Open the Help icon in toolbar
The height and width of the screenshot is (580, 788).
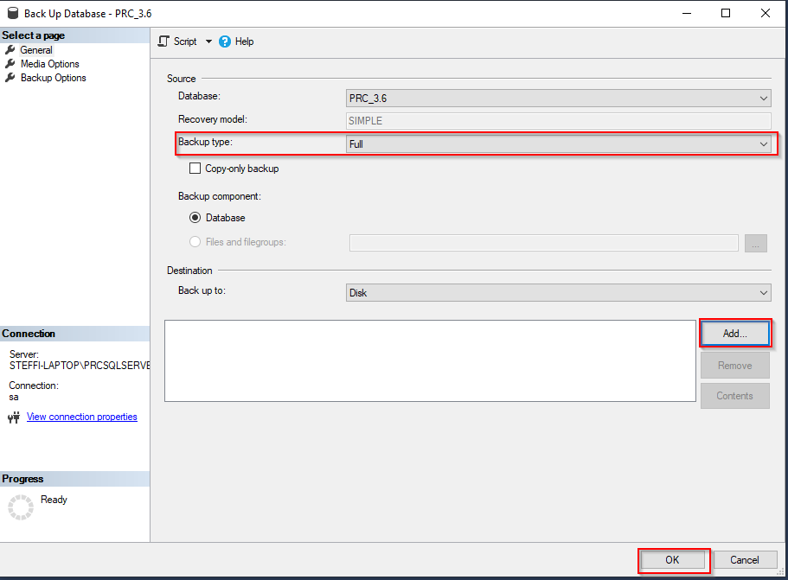[225, 41]
